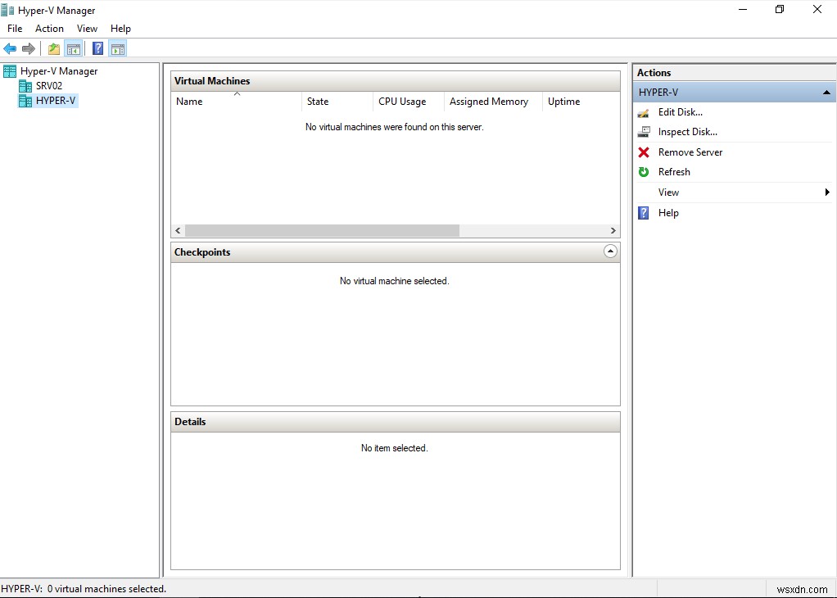Open Edit Disk... action
The height and width of the screenshot is (598, 837).
tap(680, 112)
